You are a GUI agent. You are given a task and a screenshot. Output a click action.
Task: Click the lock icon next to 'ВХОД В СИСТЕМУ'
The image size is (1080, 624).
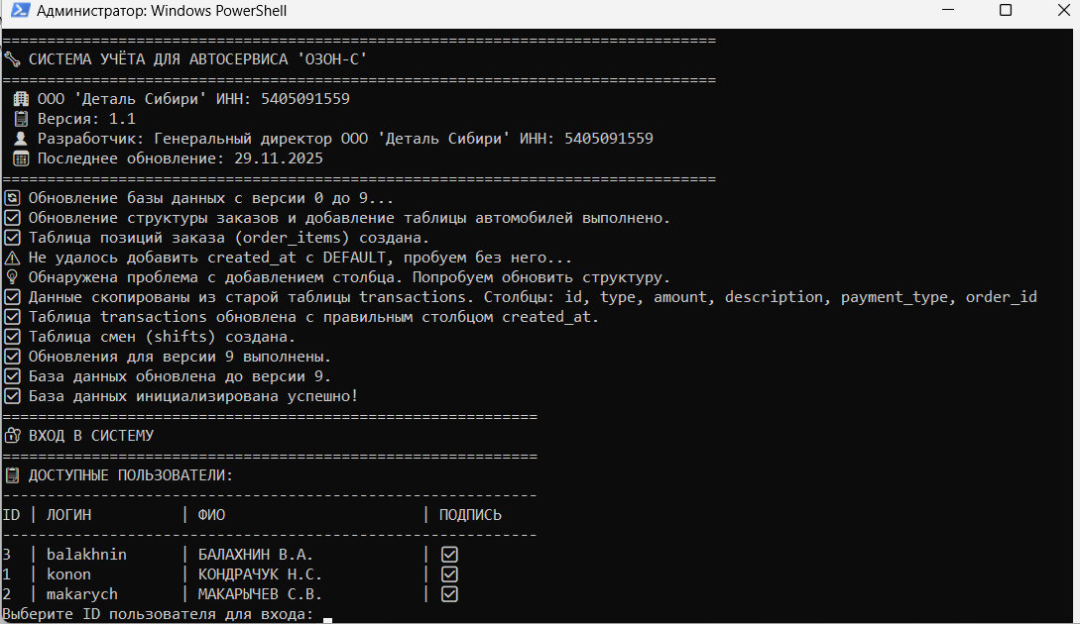[x=12, y=436]
